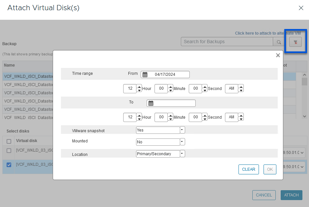The width and height of the screenshot is (309, 207).
Task: Uncheck the second virtual disk checkbox
Action: pos(9,165)
